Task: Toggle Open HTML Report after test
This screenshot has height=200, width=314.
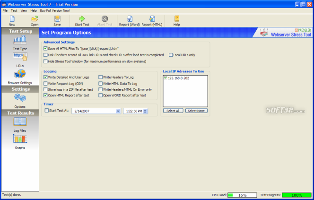Action: pos(45,95)
